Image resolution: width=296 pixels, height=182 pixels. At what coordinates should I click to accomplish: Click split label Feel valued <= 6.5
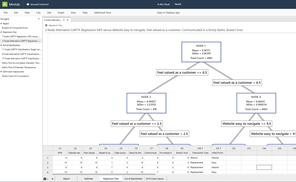click(182, 73)
